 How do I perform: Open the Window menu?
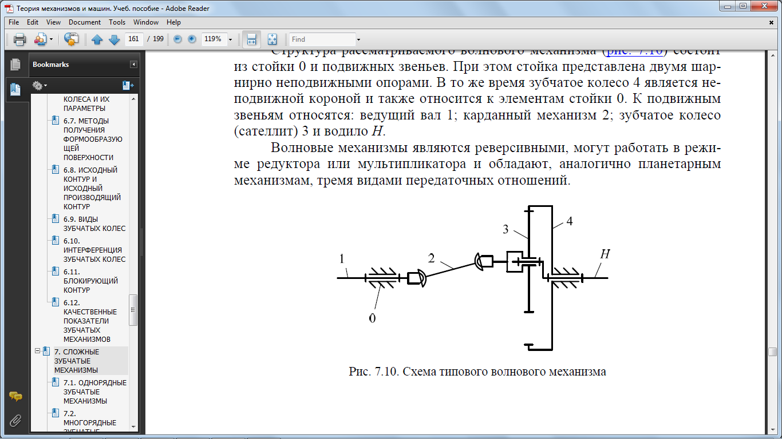[146, 22]
